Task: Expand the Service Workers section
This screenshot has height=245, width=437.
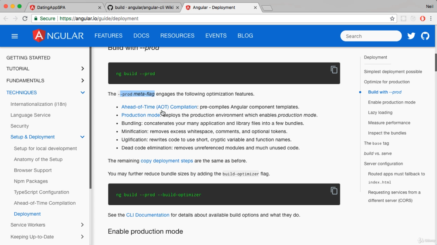Action: (x=82, y=225)
